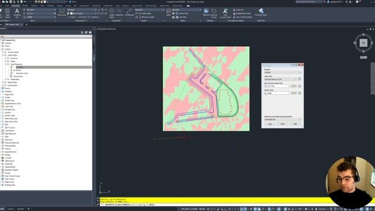
Task: Expand the Slope label styles node
Action: point(5,61)
